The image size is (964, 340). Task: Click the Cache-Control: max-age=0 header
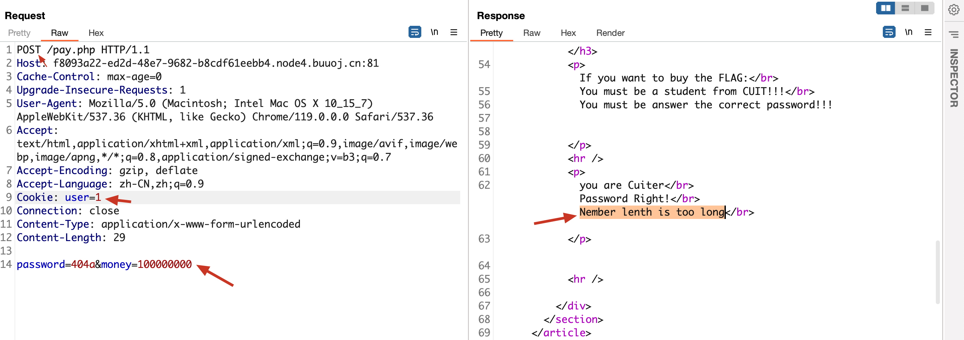pyautogui.click(x=89, y=77)
